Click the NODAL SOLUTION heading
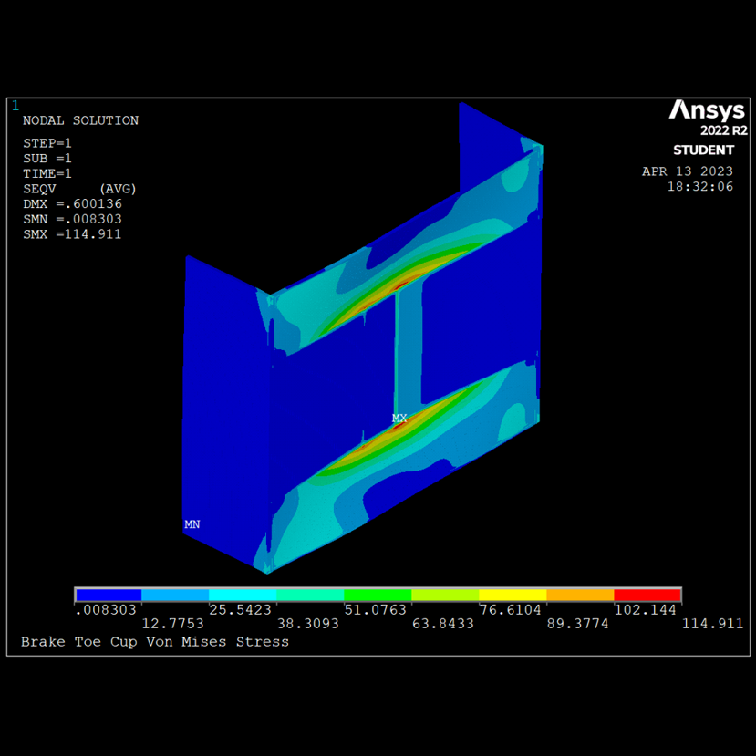756x756 pixels. pos(80,120)
